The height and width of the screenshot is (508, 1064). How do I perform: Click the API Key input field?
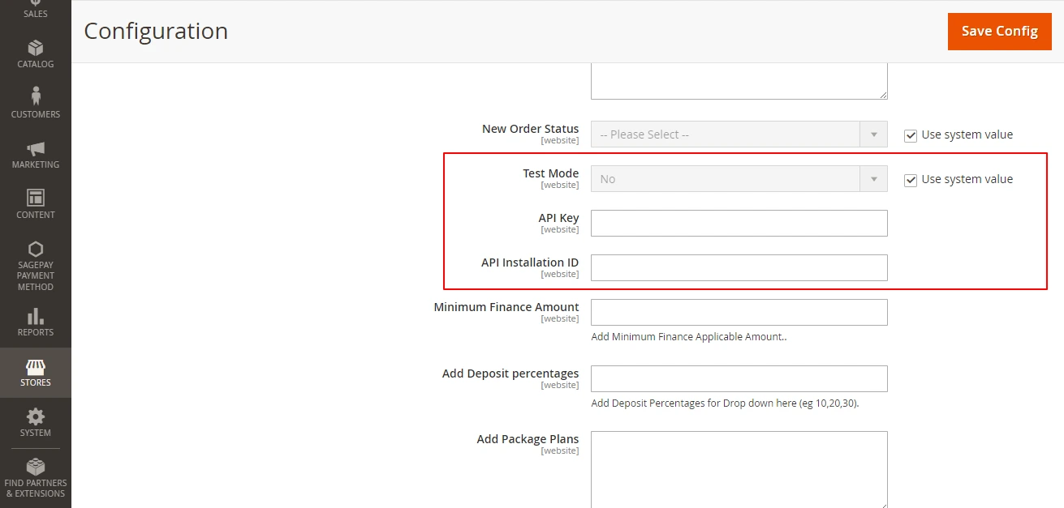coord(739,224)
